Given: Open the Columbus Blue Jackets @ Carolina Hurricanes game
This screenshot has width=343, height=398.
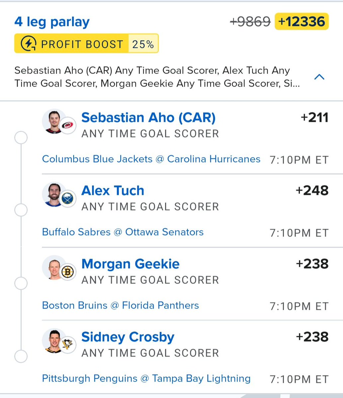Looking at the screenshot, I should point(151,159).
